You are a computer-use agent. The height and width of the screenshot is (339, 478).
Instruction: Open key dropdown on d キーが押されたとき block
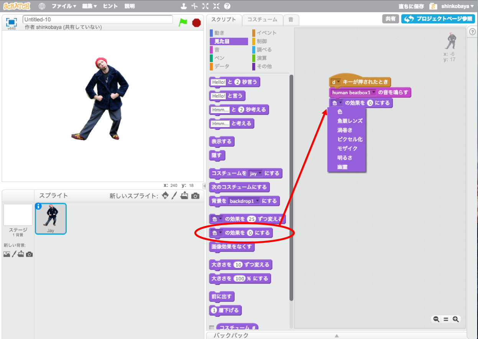(336, 82)
